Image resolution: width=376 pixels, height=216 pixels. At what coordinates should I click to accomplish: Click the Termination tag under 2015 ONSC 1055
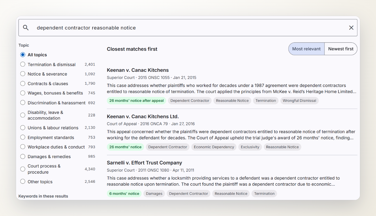point(266,101)
